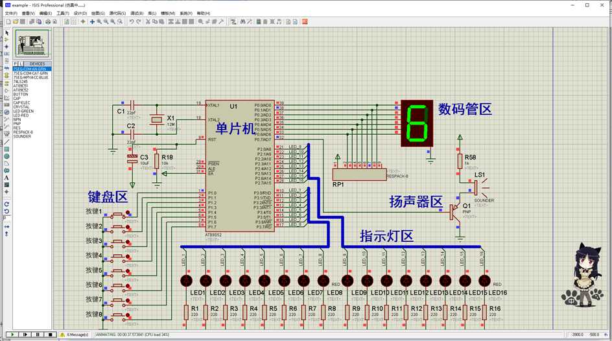Viewport: 612px width, 341px height.
Task: Click the Undo toolbar icon
Action: [x=132, y=22]
